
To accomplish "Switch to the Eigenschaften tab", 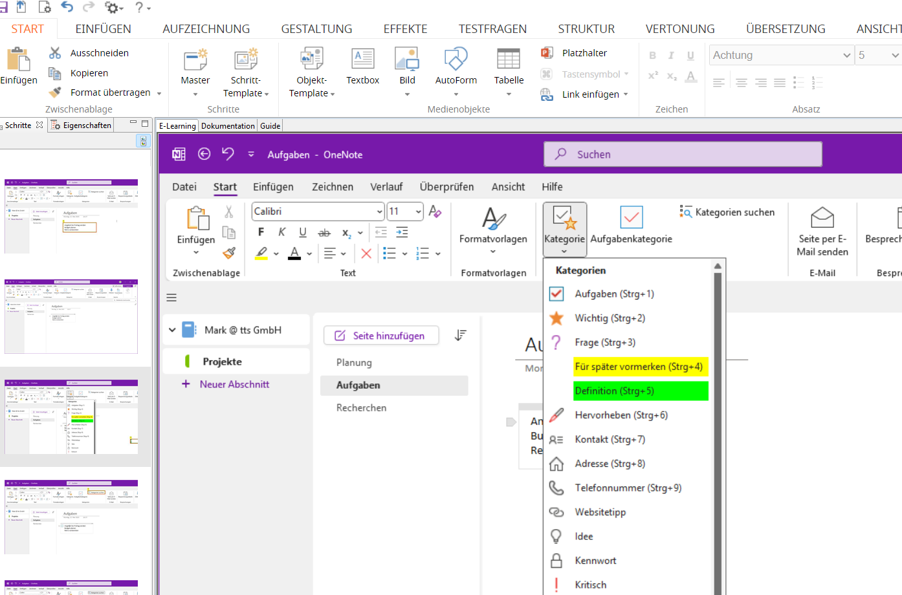I will coord(81,125).
